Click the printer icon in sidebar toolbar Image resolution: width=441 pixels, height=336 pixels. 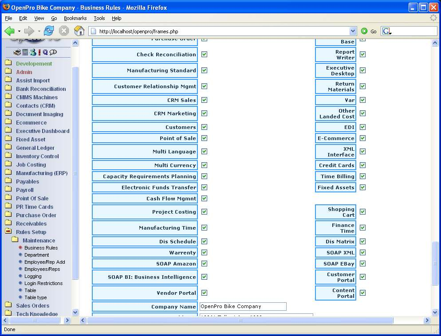pyautogui.click(x=17, y=52)
